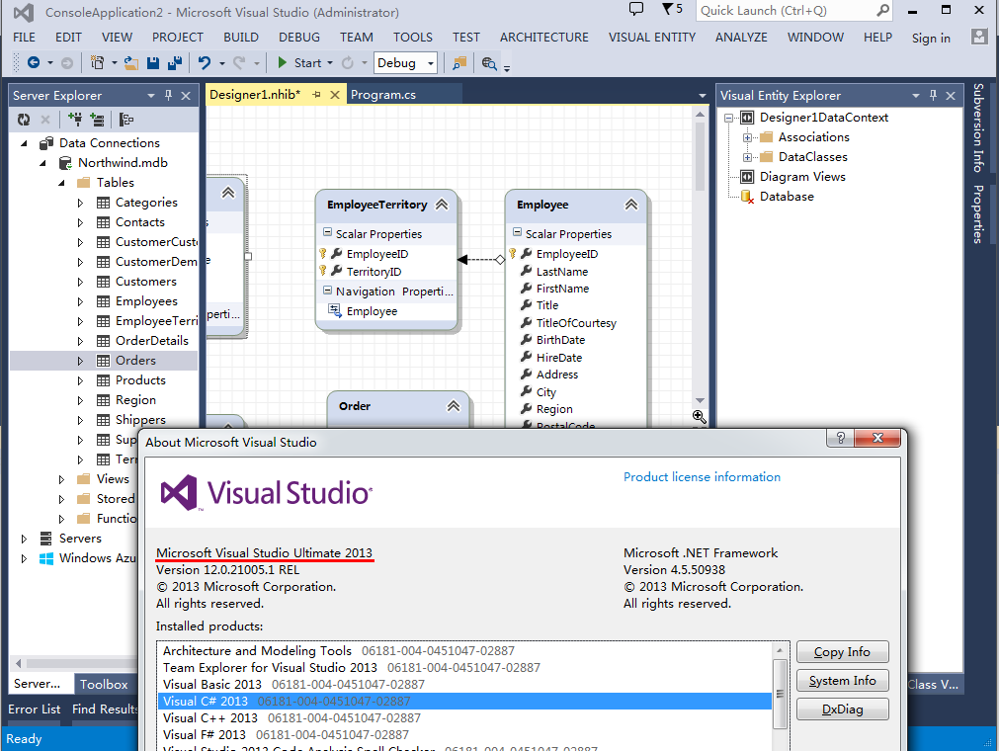The image size is (999, 751).
Task: Select the Database node in Visual Entity Explorer
Action: [787, 197]
